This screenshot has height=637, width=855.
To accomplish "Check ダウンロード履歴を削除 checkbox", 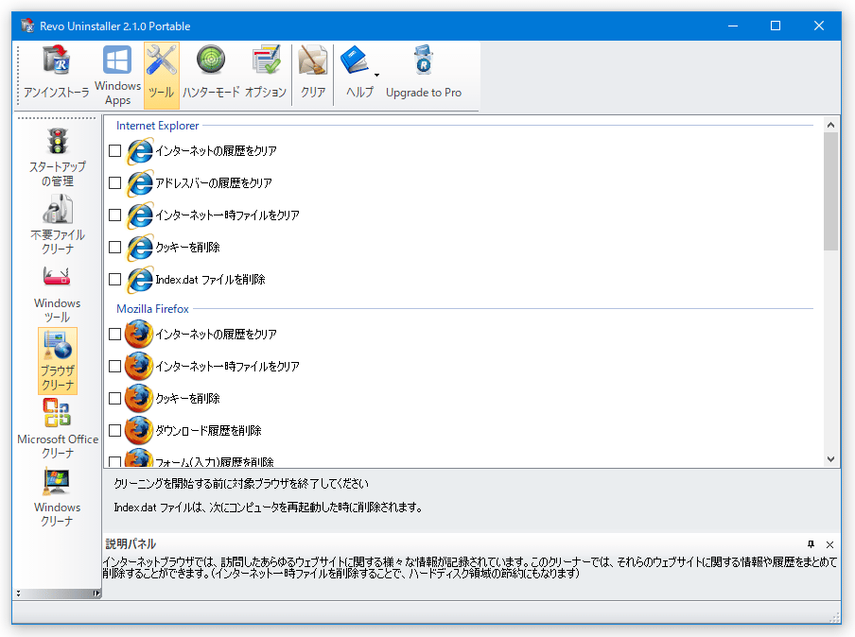I will click(x=114, y=430).
